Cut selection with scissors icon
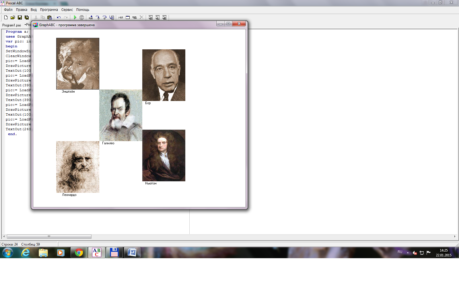This screenshot has height=286, width=459. pyautogui.click(x=36, y=17)
